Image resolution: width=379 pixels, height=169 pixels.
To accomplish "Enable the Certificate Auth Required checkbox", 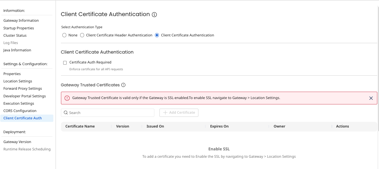I will [x=65, y=62].
